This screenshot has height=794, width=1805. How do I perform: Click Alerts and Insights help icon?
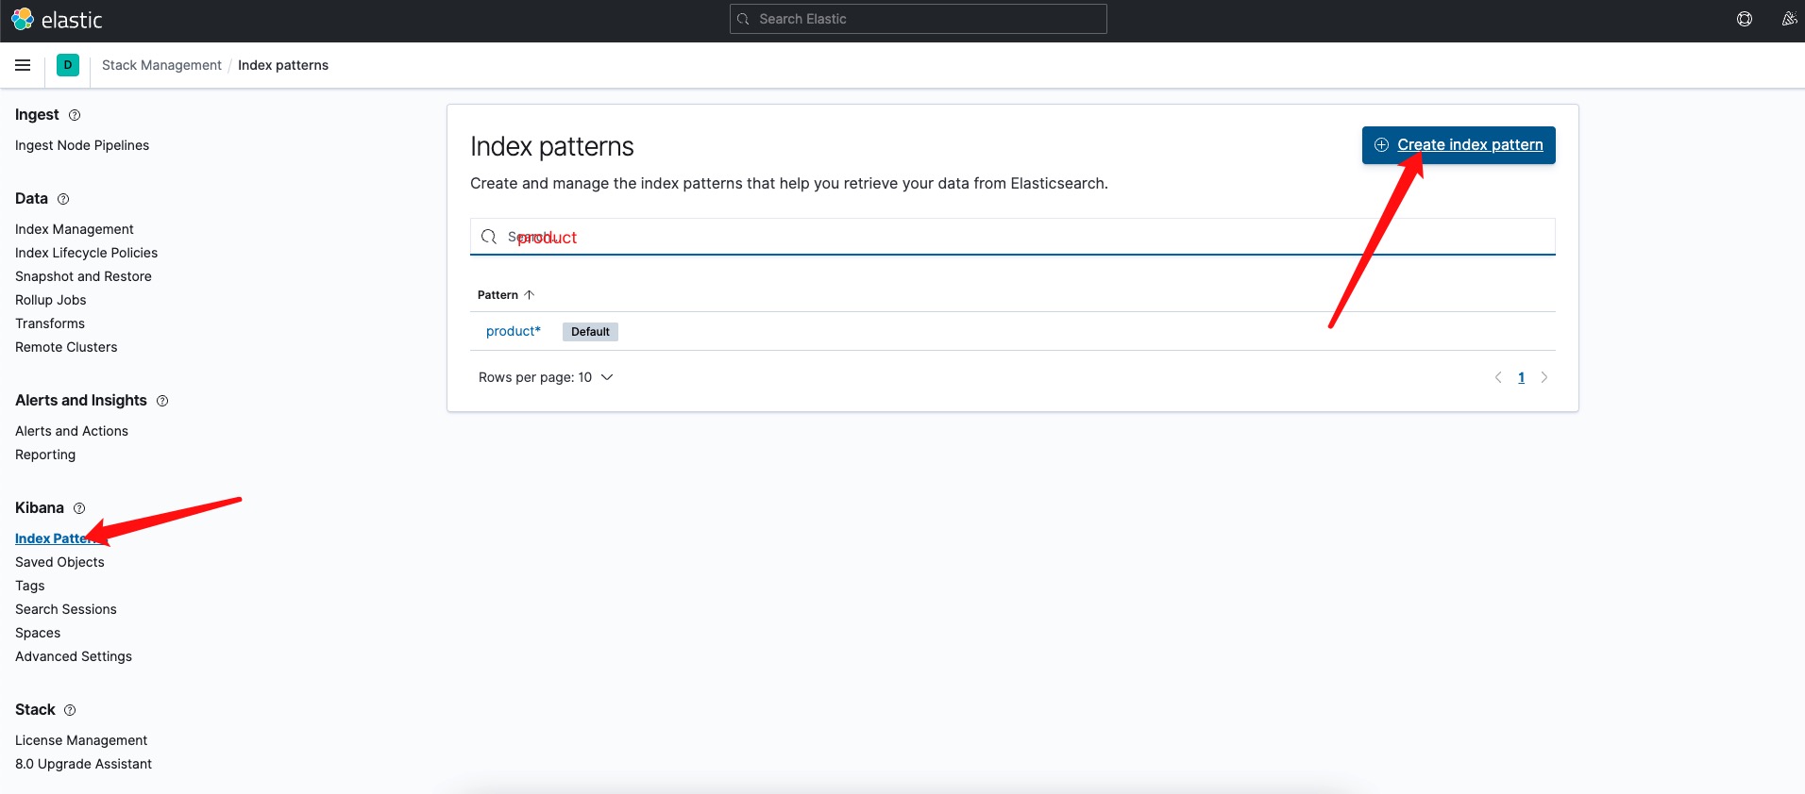(162, 401)
